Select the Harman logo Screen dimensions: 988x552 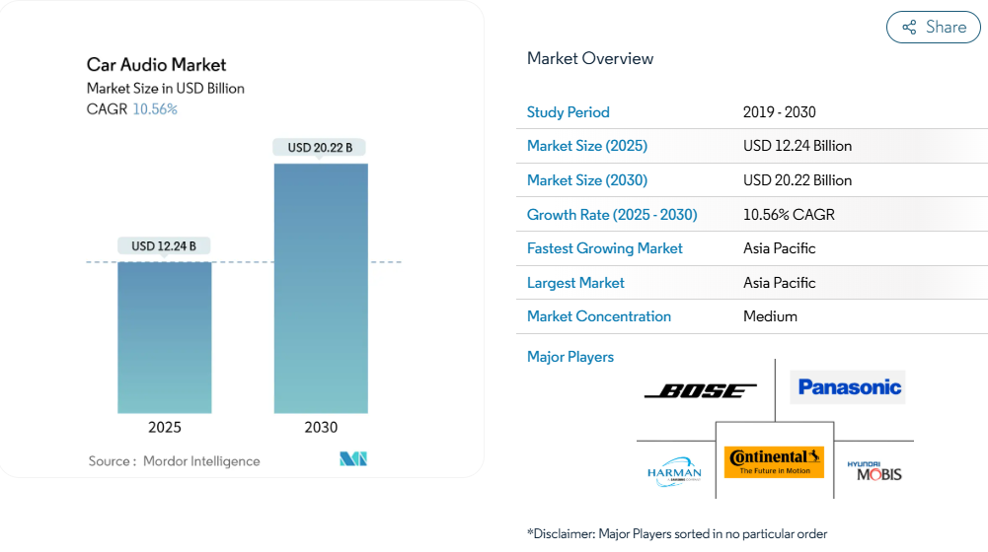(674, 472)
